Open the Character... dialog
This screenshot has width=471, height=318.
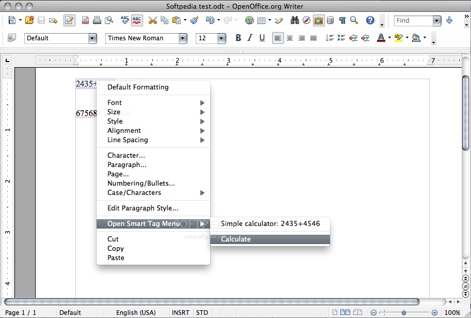click(153, 156)
